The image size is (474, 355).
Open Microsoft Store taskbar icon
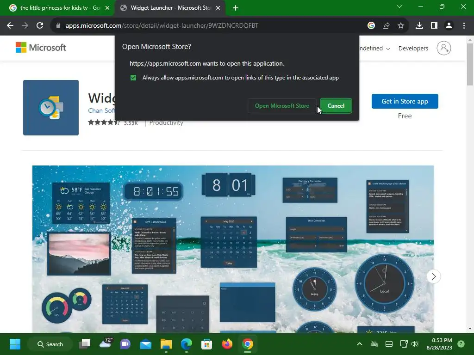pos(207,344)
